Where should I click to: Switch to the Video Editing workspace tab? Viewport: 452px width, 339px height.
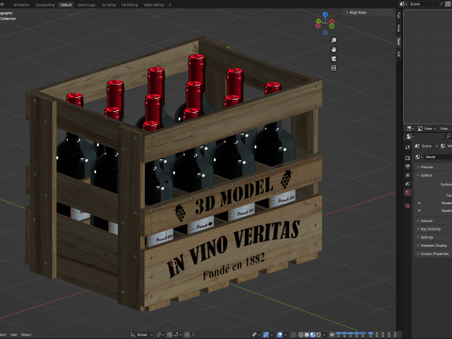[x=153, y=5]
